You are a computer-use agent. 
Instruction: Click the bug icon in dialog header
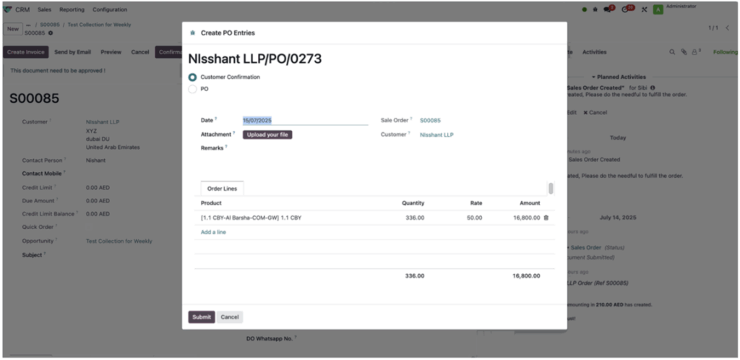pos(192,33)
